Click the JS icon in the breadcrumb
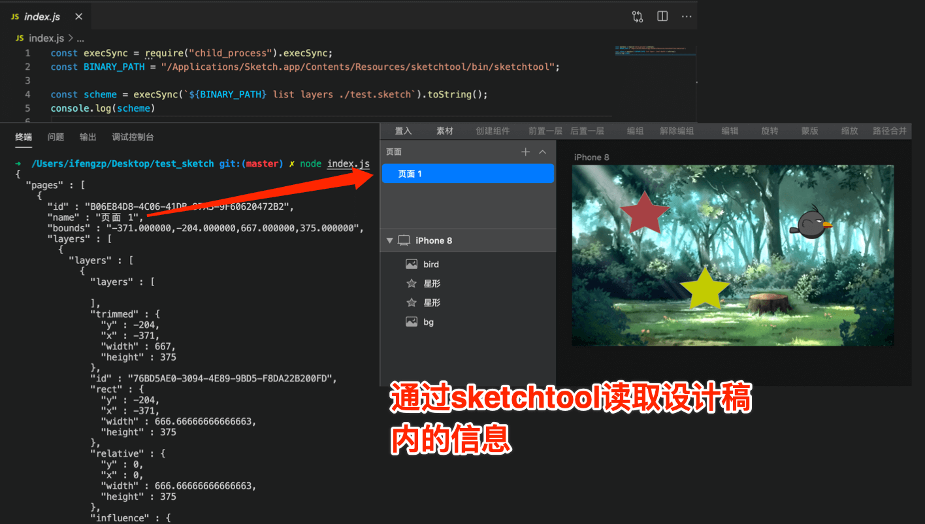The width and height of the screenshot is (925, 524). (x=19, y=39)
